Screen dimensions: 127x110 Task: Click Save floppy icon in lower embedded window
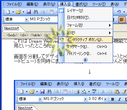[x=42, y=92]
